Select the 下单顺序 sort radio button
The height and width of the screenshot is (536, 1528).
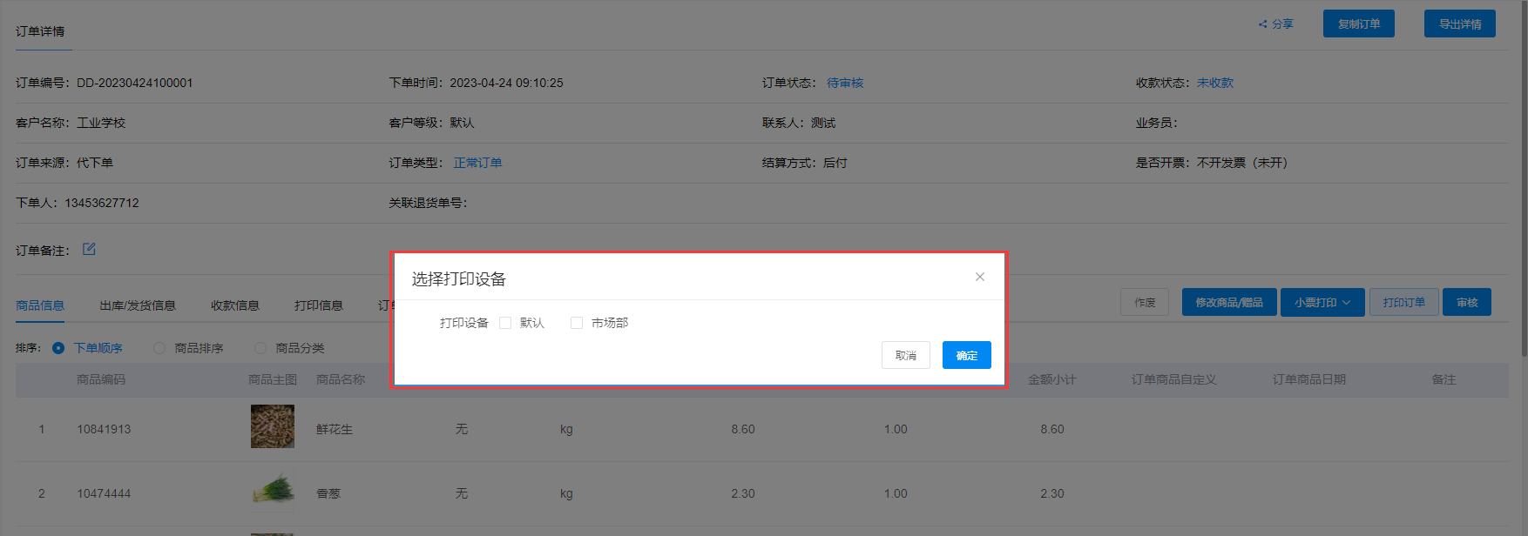click(58, 348)
